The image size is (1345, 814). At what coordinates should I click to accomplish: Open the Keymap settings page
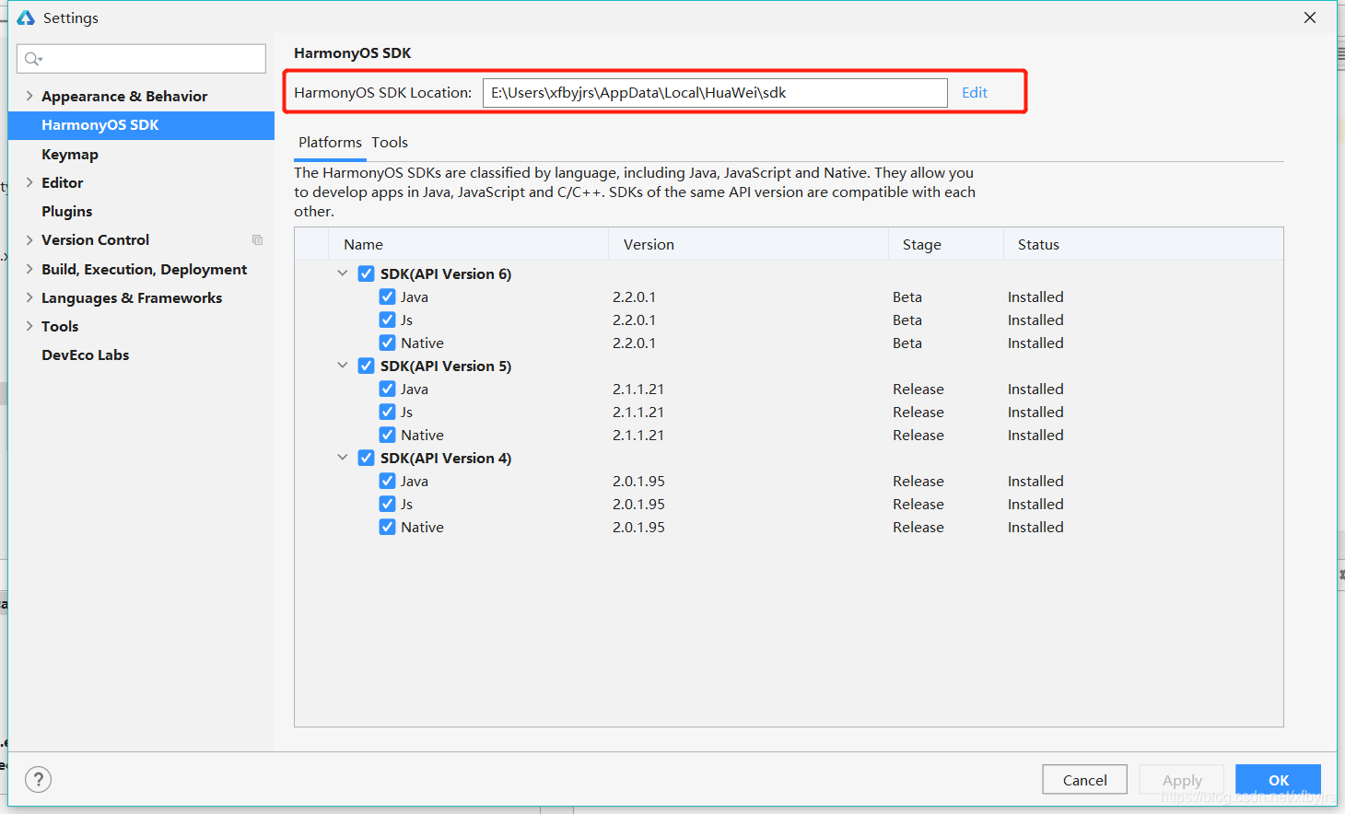tap(70, 154)
